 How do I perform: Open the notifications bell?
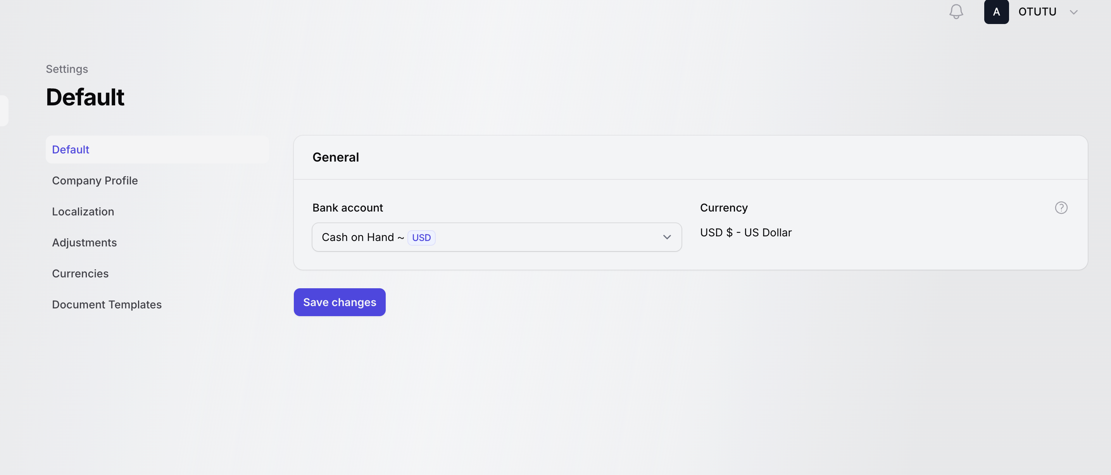tap(956, 12)
